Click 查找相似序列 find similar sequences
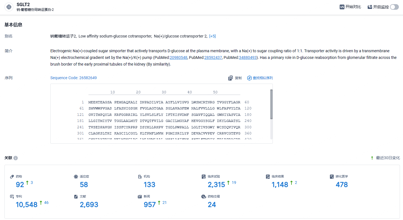 (x=260, y=78)
